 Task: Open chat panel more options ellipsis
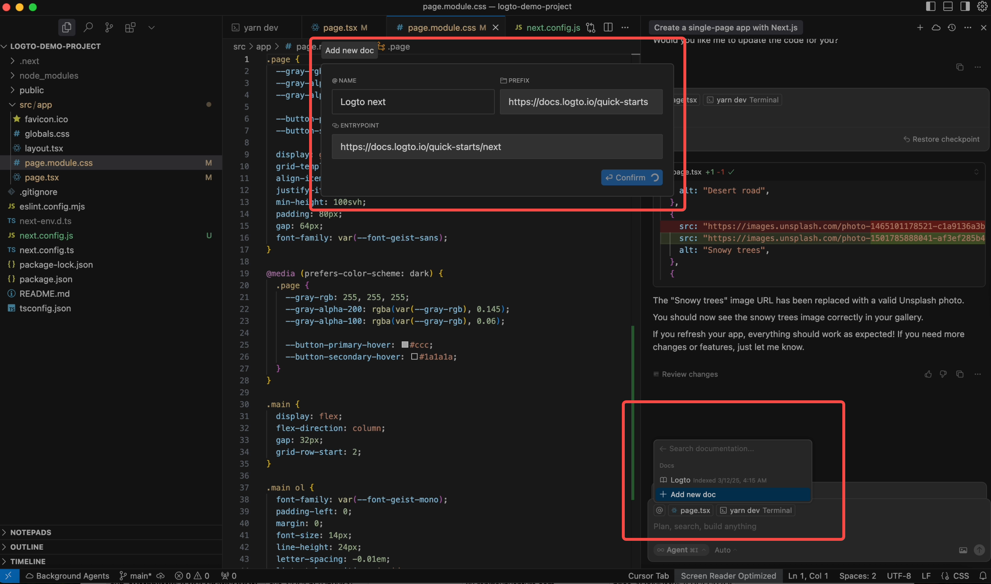point(968,27)
